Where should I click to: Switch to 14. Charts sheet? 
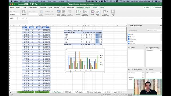coord(68,92)
